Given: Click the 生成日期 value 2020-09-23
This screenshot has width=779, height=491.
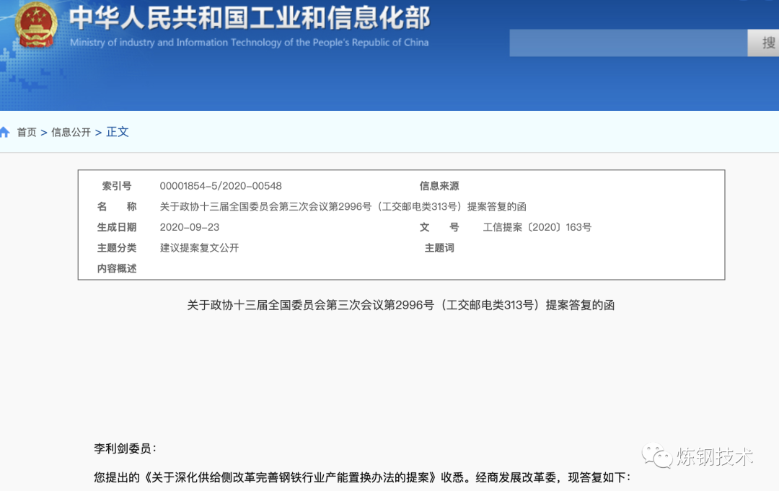Looking at the screenshot, I should point(190,227).
